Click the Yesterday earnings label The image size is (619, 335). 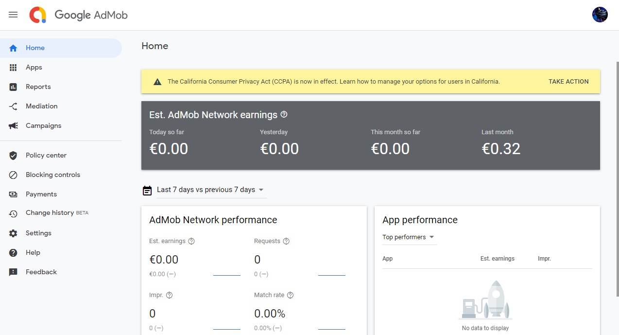point(274,132)
